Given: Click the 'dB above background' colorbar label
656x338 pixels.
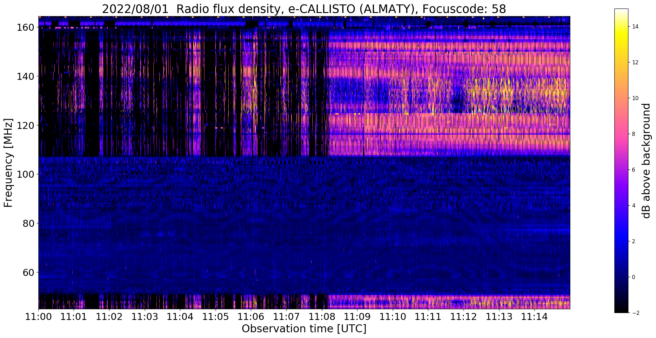Looking at the screenshot, I should point(646,161).
